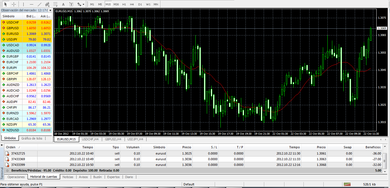This screenshot has width=390, height=188.
Task: Switch chart to H4 timeframe
Action: click(x=132, y=4)
